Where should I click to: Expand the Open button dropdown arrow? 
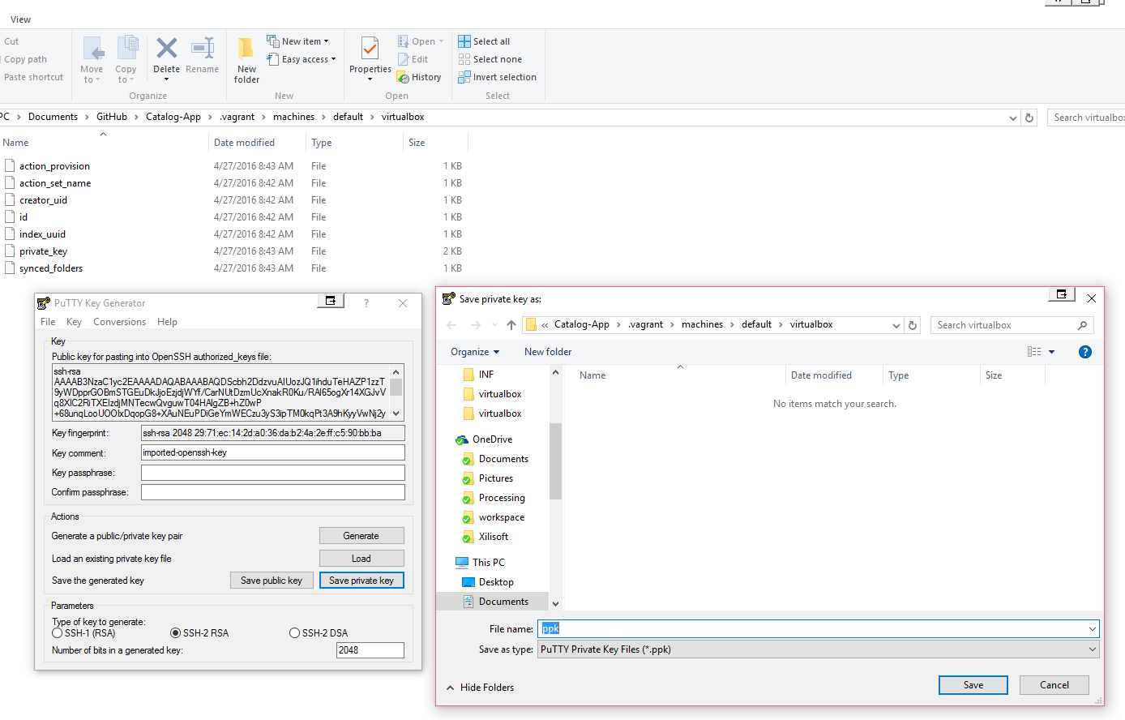(x=441, y=41)
